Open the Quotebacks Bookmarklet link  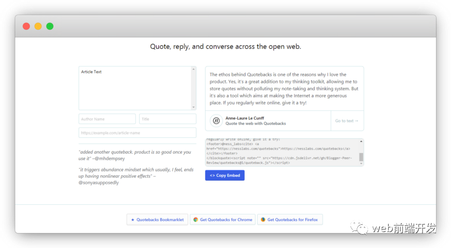[x=157, y=220]
